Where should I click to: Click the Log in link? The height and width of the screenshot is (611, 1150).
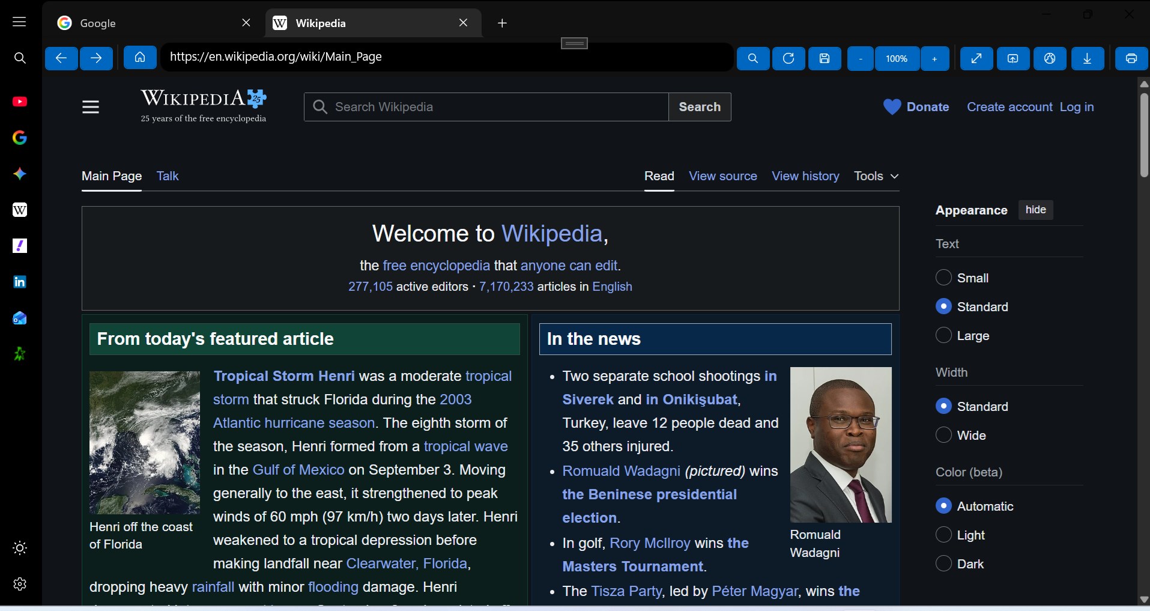[x=1077, y=107]
